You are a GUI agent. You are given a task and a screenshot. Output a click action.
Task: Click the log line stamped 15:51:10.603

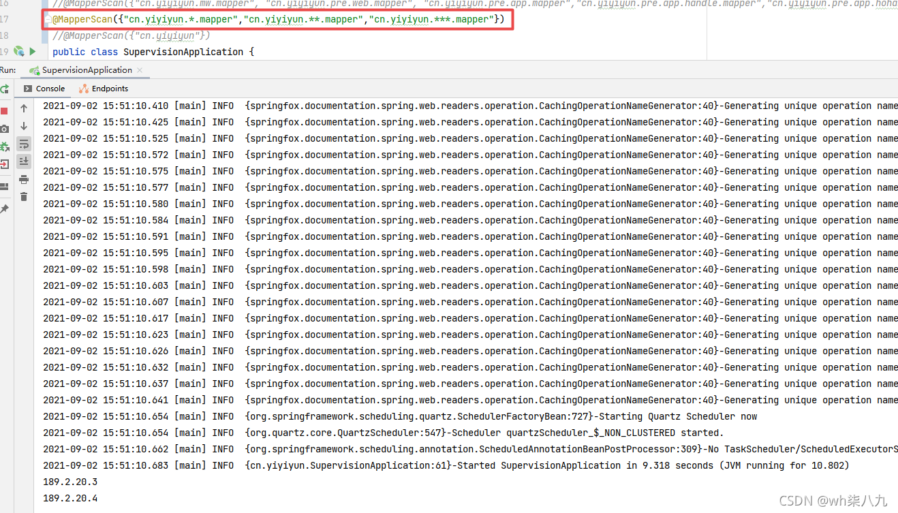[x=470, y=285]
